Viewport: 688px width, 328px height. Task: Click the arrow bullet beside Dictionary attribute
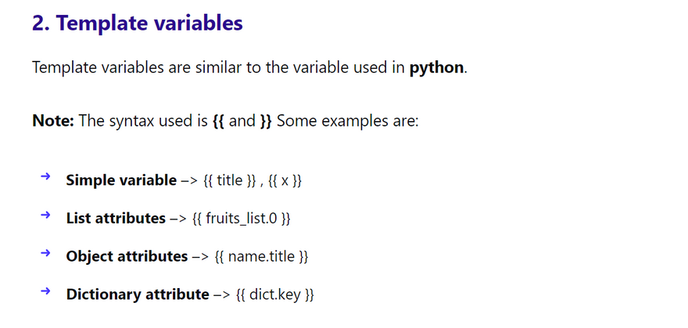(x=45, y=291)
